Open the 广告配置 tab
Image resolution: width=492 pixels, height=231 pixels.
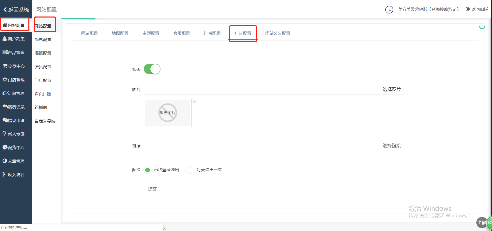tap(243, 33)
